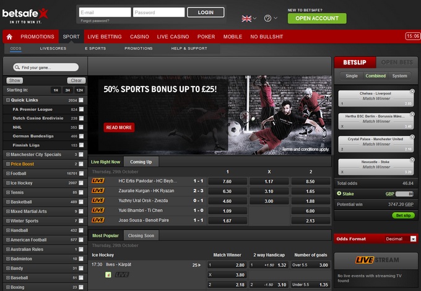Remove Hertha BSC Berlin bet from betslip
The image size is (421, 291).
[x=412, y=115]
